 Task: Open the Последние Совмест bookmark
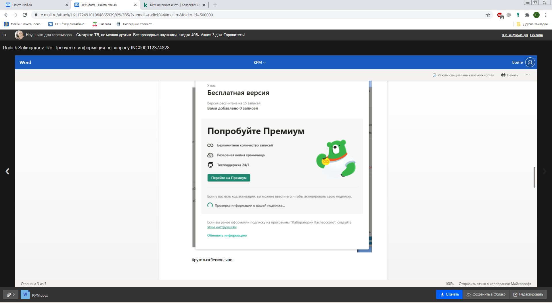tap(135, 24)
